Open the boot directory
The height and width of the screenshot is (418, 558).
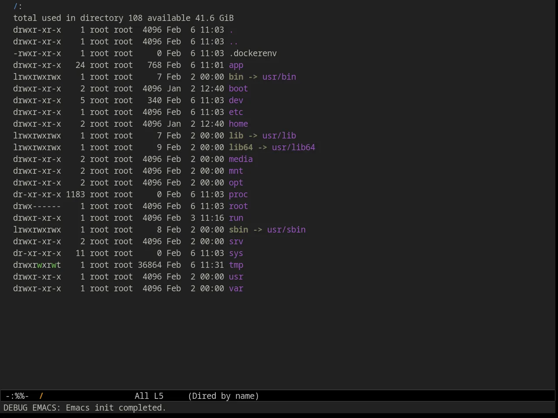coord(238,89)
